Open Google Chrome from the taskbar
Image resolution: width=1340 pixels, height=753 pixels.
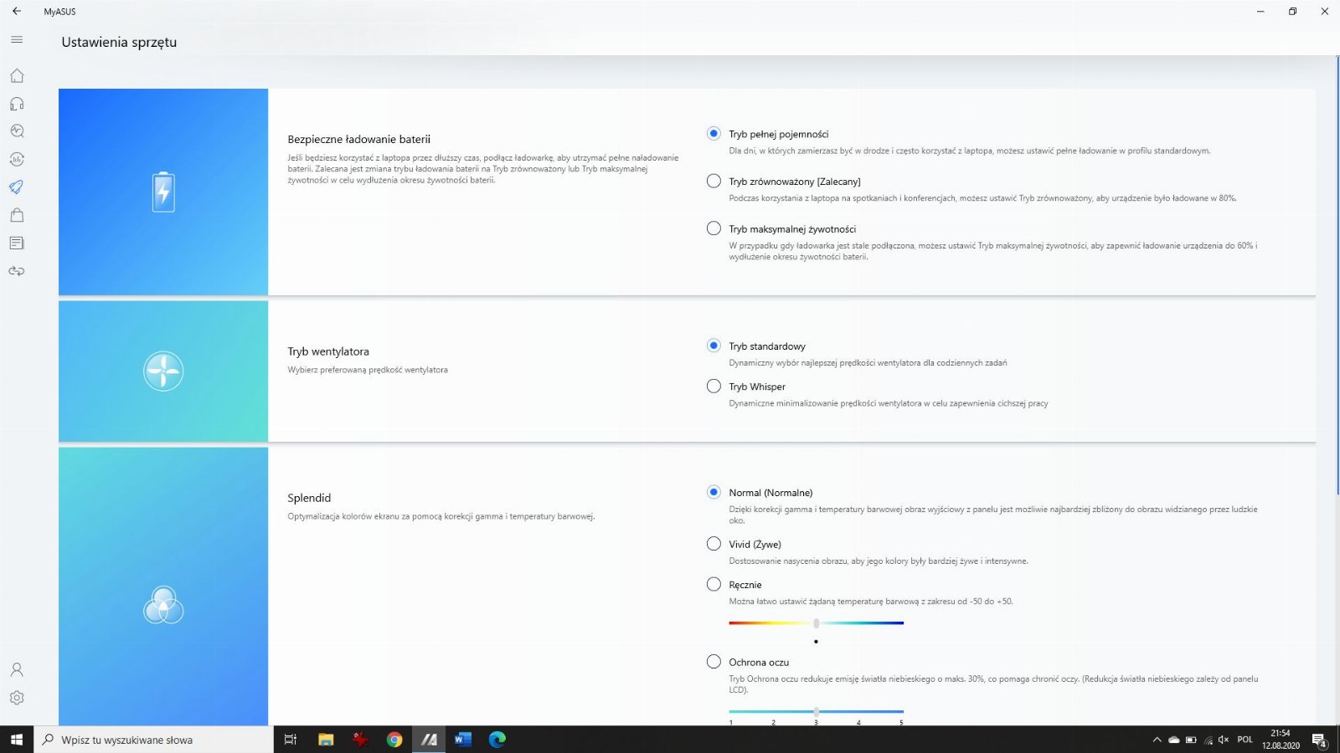(x=394, y=740)
